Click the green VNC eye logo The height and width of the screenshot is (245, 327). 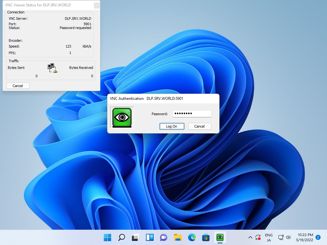tap(122, 117)
